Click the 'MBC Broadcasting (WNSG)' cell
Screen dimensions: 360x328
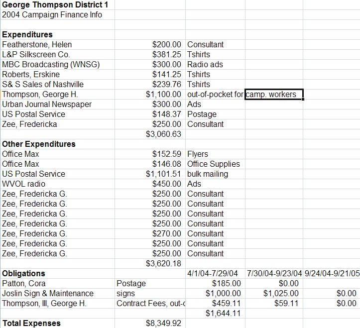pos(57,64)
